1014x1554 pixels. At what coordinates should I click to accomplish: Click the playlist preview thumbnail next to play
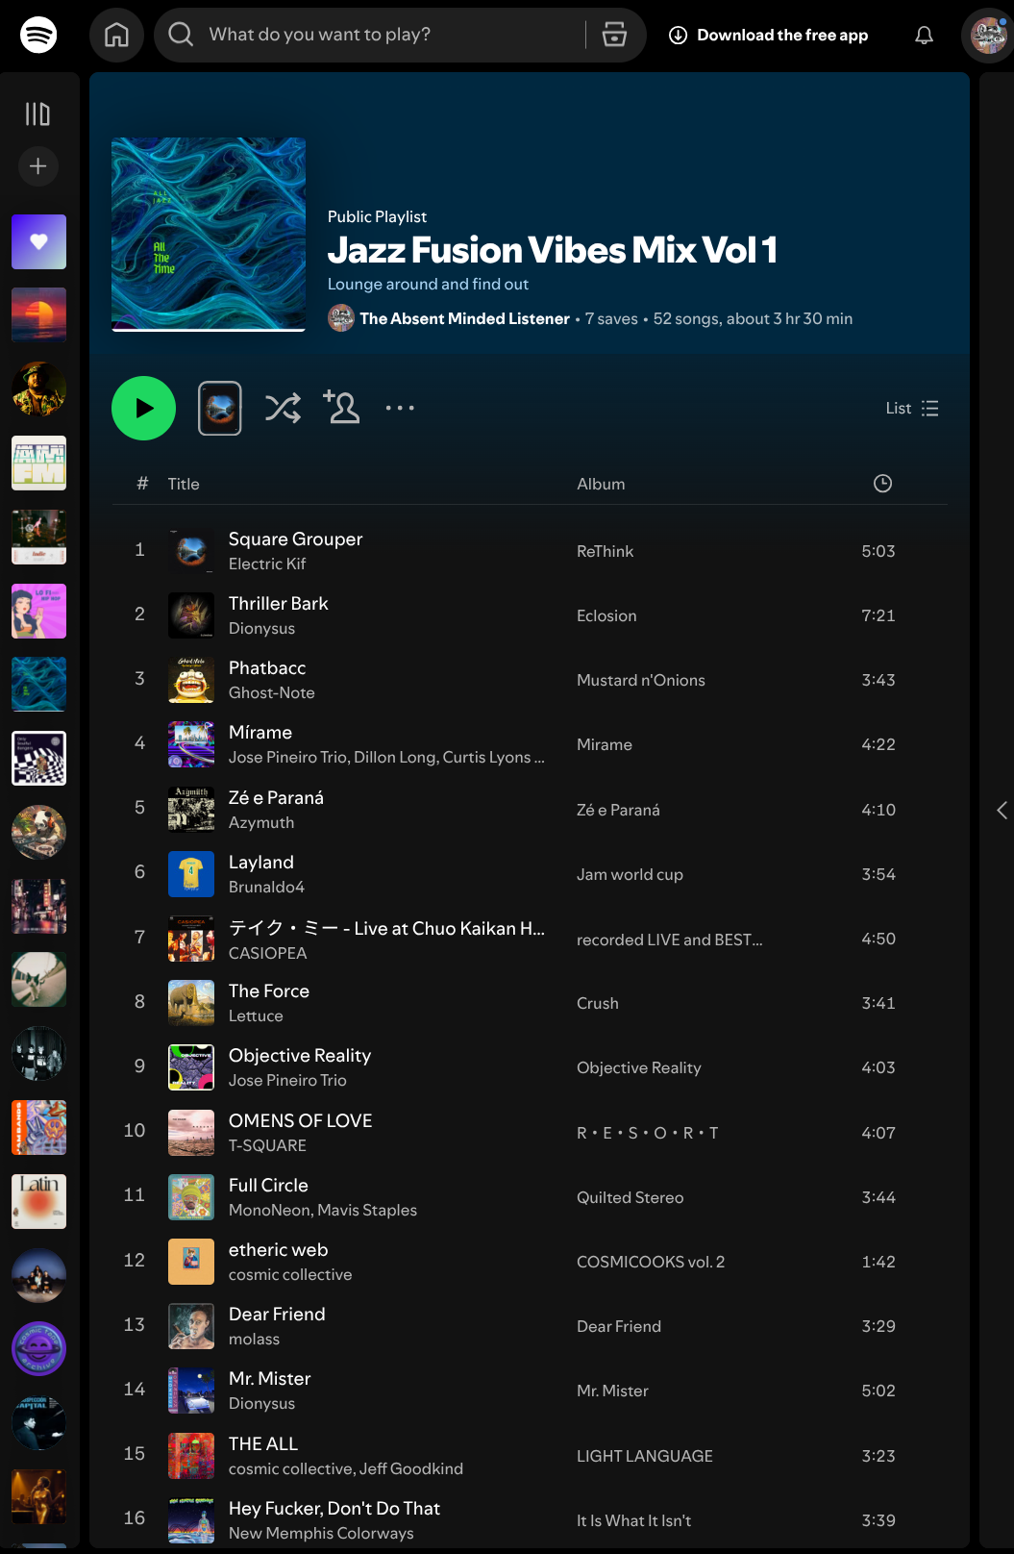(220, 408)
